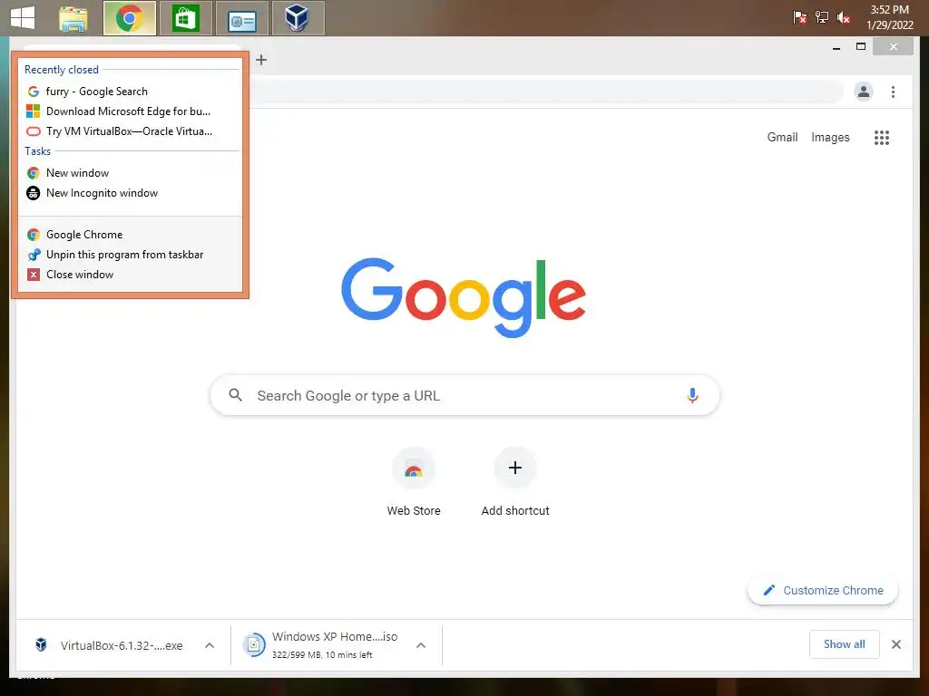The image size is (929, 696).
Task: Click the magnifier icon in search box
Action: click(235, 395)
